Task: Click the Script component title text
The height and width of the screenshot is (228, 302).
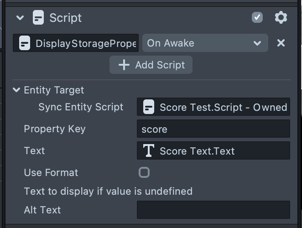Action: pos(66,18)
